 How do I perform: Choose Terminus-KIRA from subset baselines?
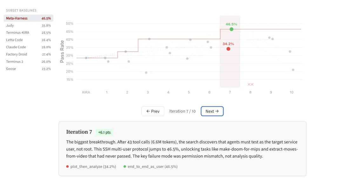[x=28, y=33]
